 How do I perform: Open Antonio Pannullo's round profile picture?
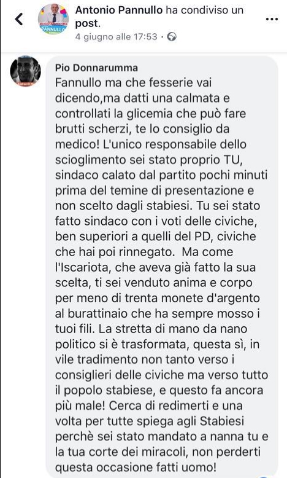click(53, 19)
